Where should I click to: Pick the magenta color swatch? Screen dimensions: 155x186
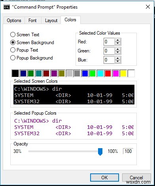(116, 73)
